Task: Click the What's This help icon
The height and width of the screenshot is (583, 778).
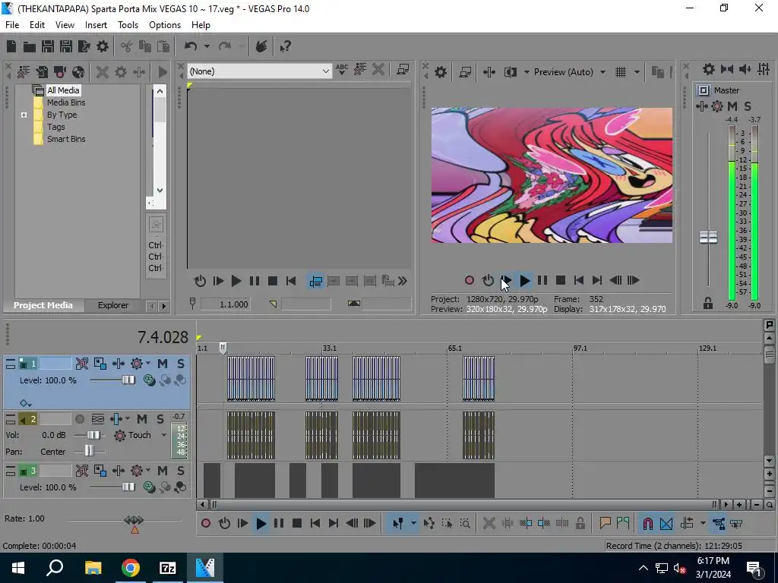Action: point(285,47)
